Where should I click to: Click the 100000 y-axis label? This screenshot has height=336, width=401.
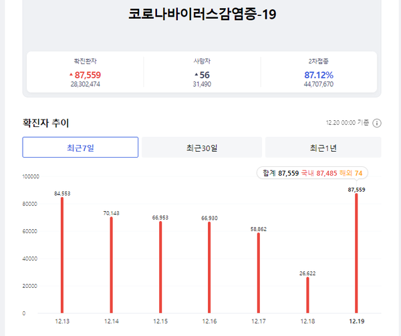[x=31, y=176]
